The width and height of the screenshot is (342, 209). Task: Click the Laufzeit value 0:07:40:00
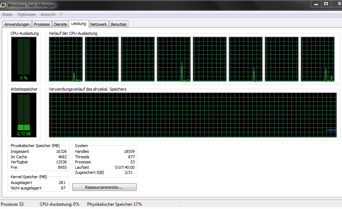point(125,167)
